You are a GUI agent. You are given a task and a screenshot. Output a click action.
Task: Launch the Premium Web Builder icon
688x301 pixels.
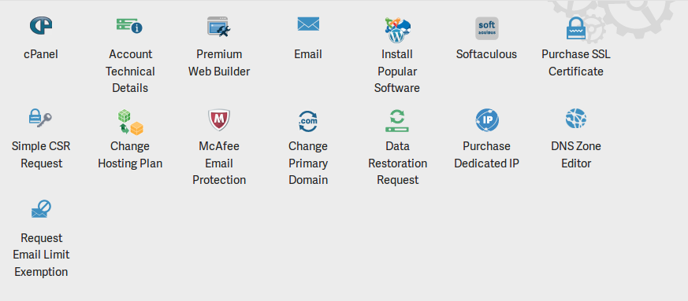coord(219,26)
